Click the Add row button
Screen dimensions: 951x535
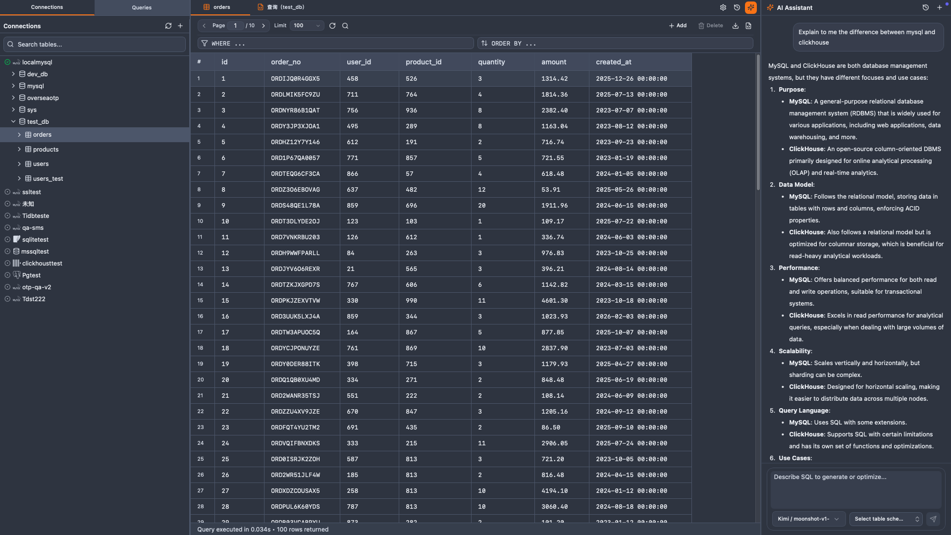click(677, 25)
